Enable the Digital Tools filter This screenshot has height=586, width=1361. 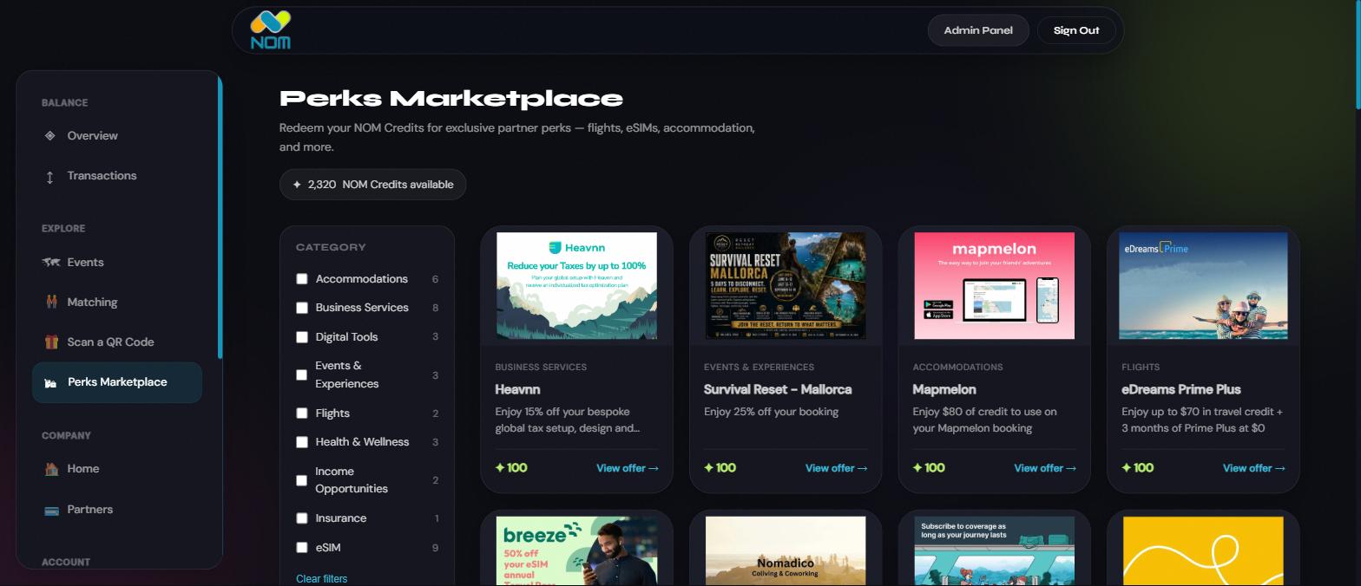(302, 337)
